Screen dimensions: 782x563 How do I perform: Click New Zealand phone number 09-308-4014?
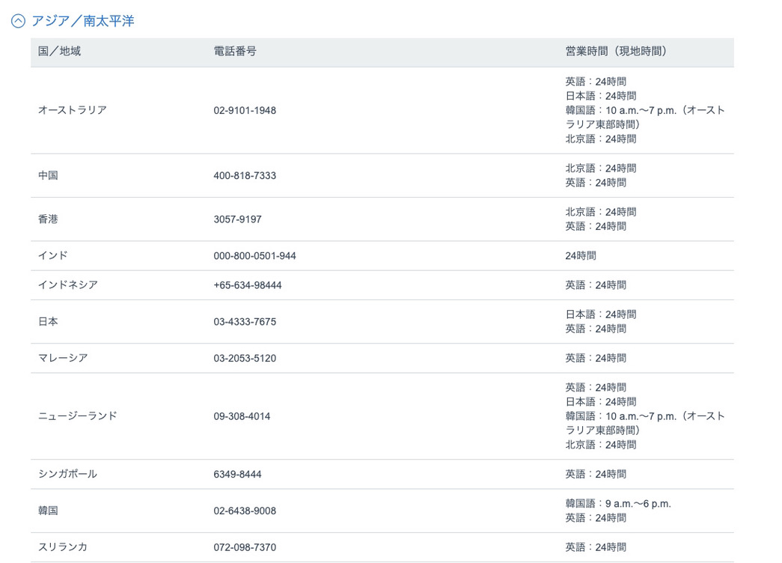pos(242,416)
